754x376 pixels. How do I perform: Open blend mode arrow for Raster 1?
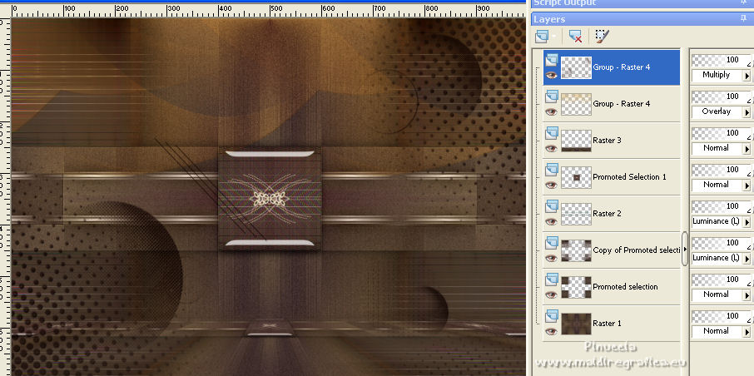click(x=747, y=331)
